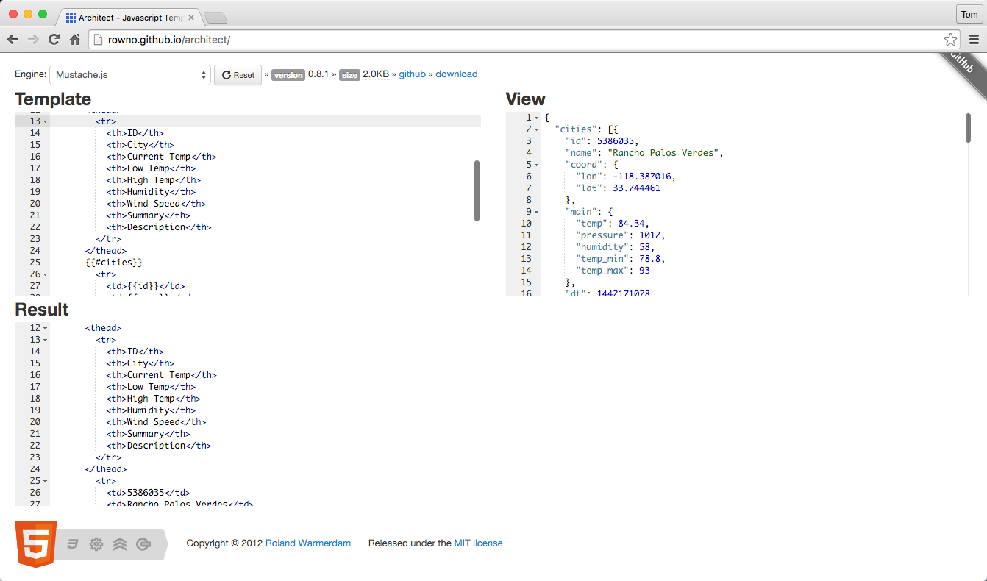Click the bookmark star in the address bar
This screenshot has height=581, width=987.
coord(950,39)
